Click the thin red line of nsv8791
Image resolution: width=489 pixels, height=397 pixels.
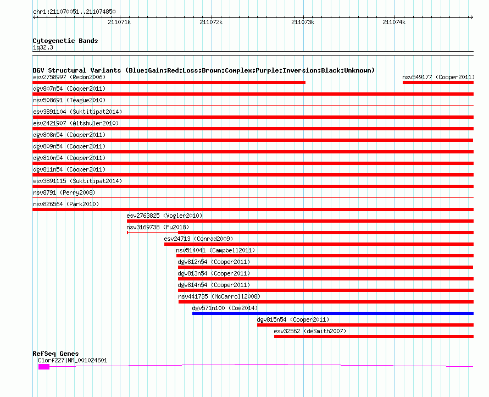[253, 198]
